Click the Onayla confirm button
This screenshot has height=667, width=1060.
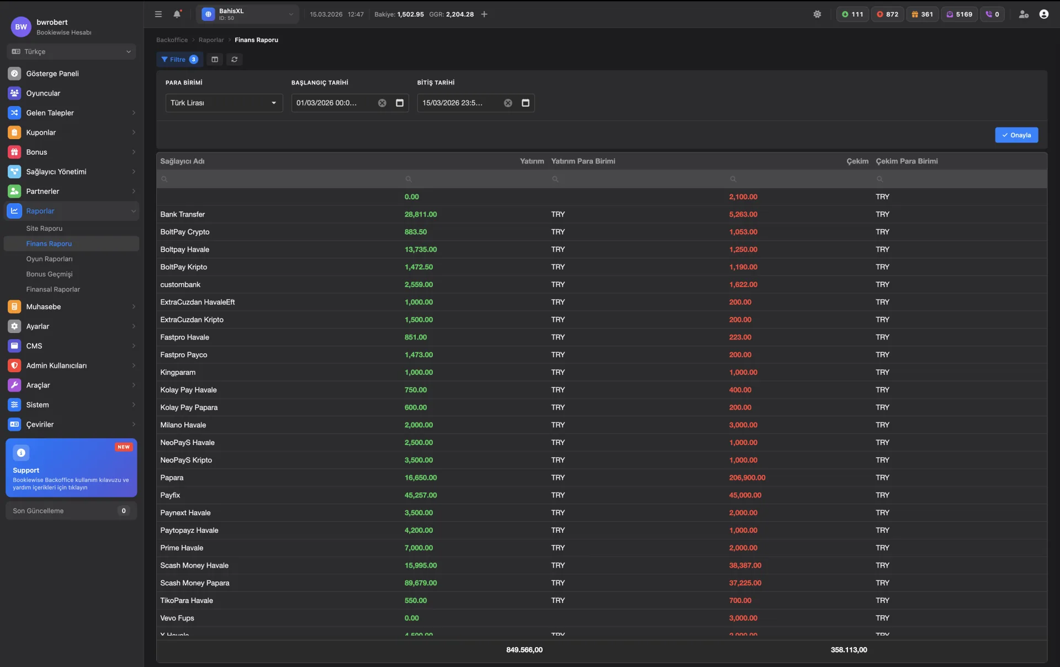pos(1016,135)
